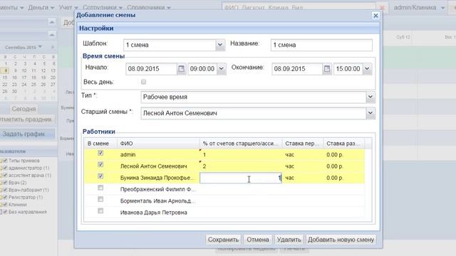
Task: Click the Задать график button
Action: click(x=27, y=134)
